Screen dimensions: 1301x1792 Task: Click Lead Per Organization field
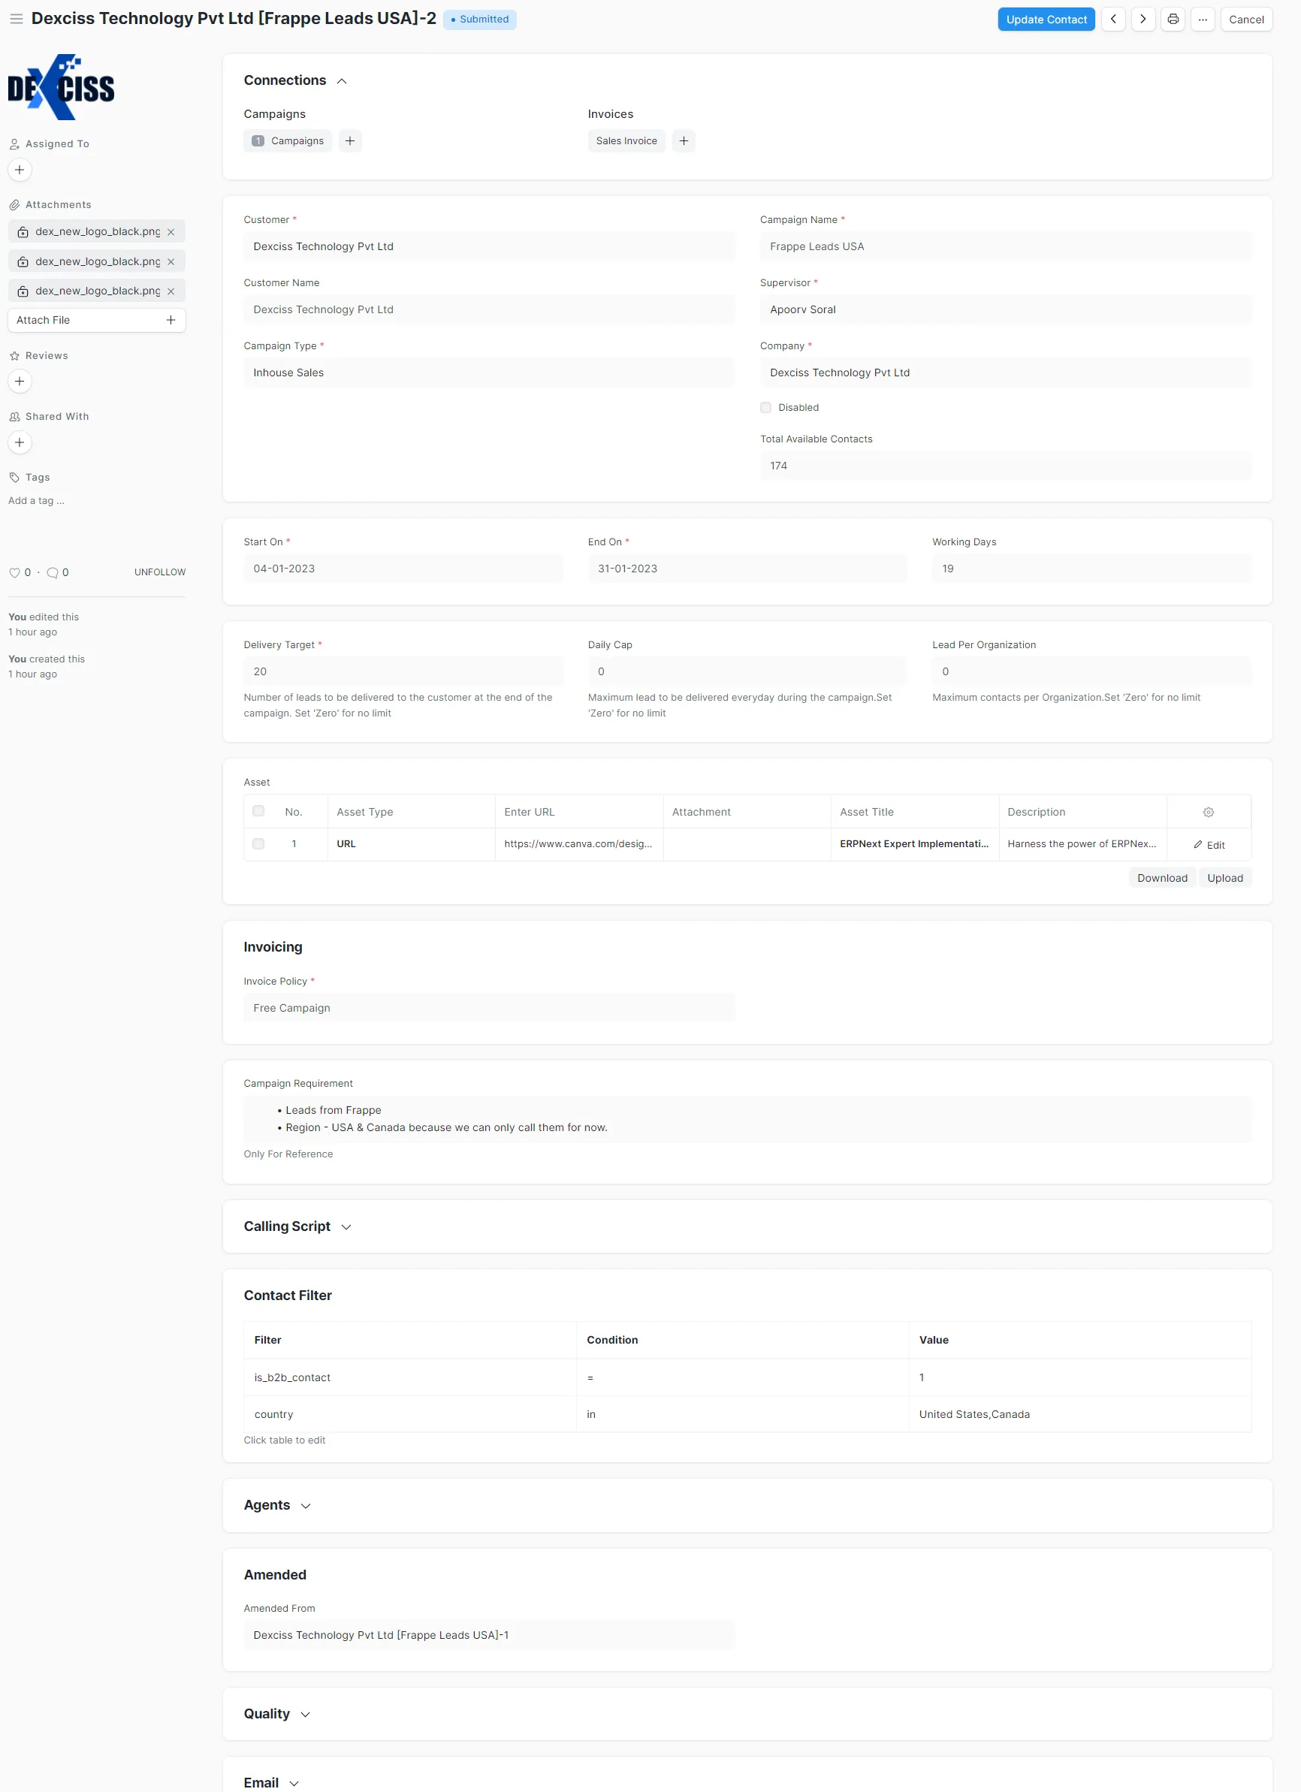[x=1091, y=671]
